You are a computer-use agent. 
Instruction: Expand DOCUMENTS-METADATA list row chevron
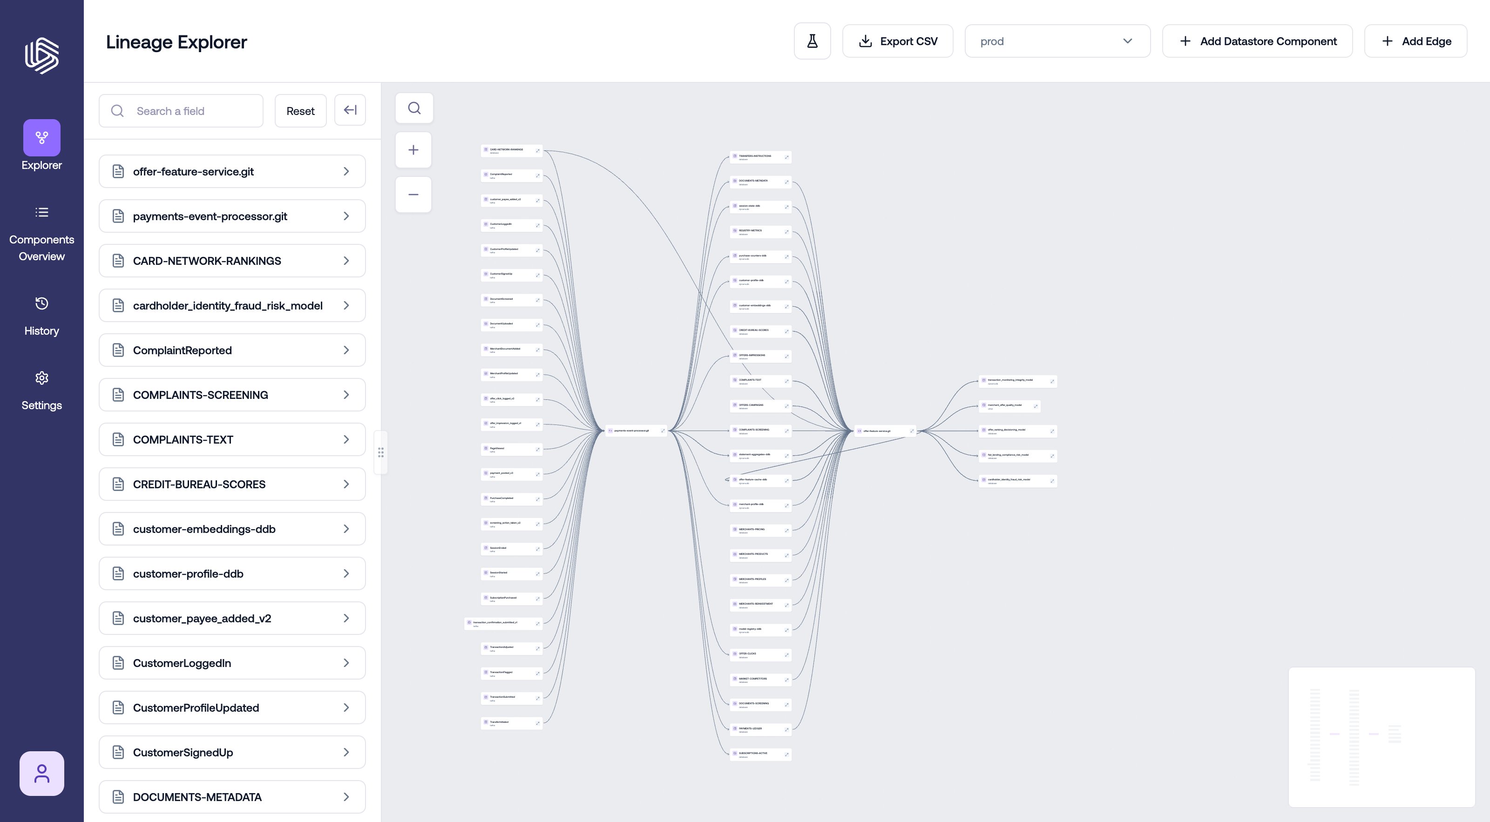tap(346, 796)
